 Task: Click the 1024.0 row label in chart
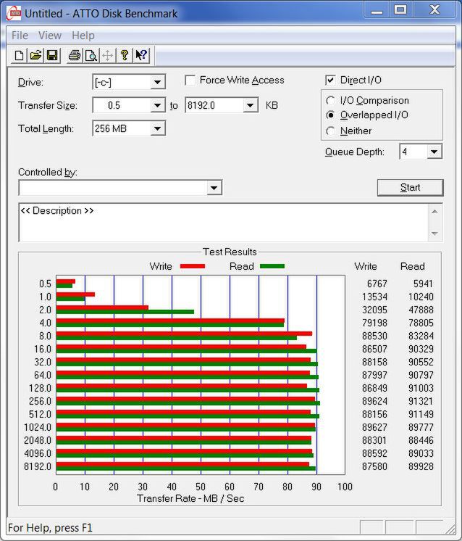point(38,427)
